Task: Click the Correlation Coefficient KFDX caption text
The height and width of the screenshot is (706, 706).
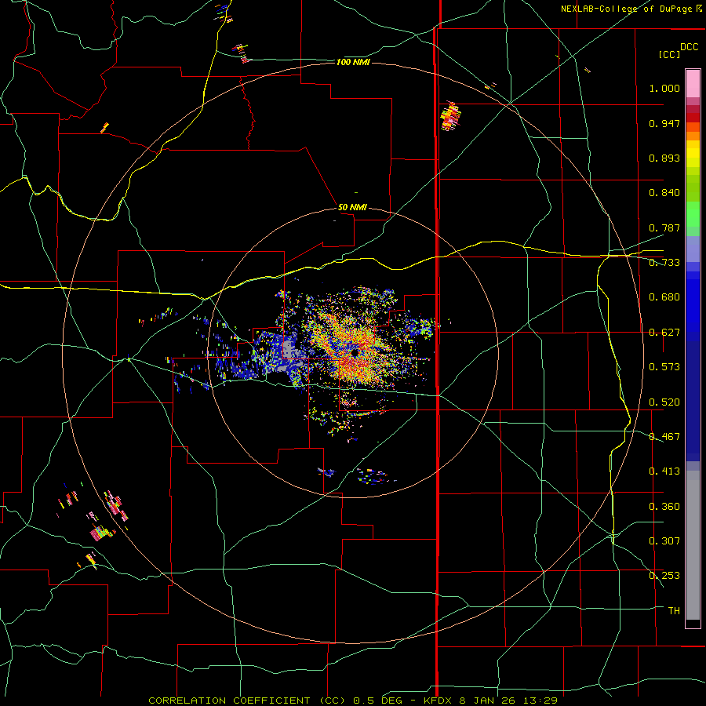Action: pos(352,701)
